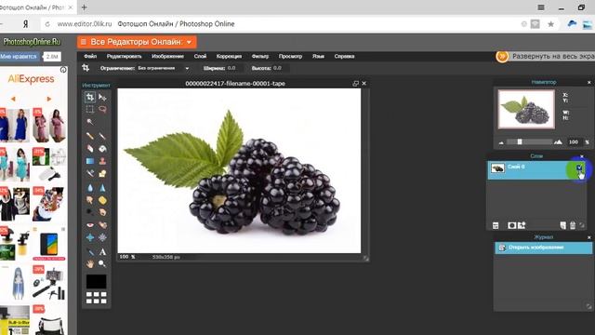595x335 pixels.
Task: Select the Zoom magnifier tool
Action: click(102, 263)
